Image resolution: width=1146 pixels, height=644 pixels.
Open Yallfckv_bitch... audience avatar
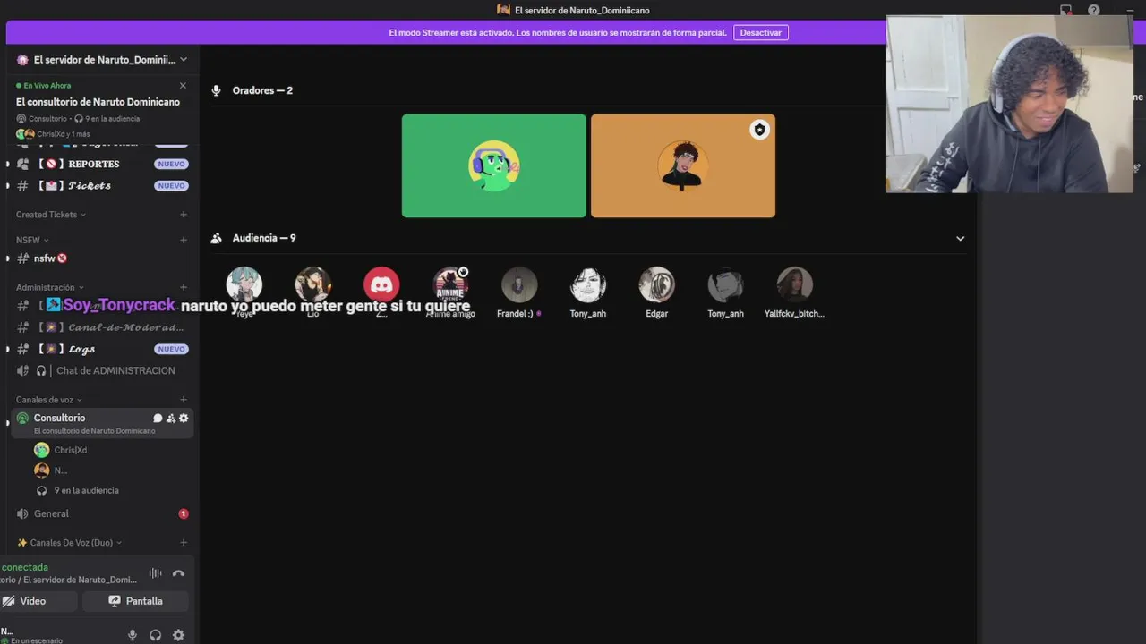[x=794, y=284]
